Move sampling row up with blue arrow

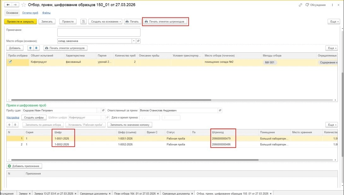tap(30, 48)
